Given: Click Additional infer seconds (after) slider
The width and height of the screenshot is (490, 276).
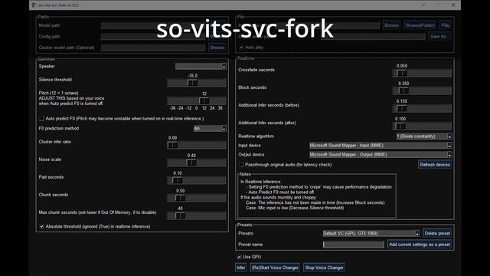Looking at the screenshot, I should pyautogui.click(x=422, y=126).
